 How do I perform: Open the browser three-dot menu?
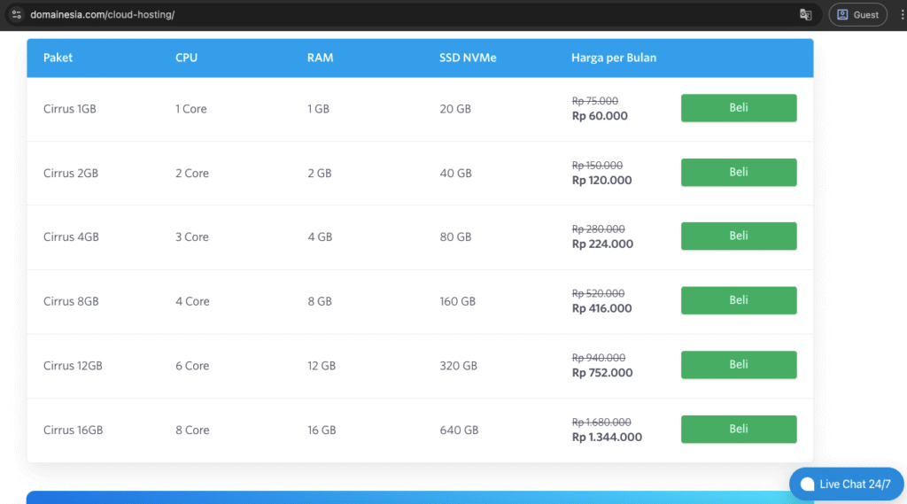(x=902, y=14)
